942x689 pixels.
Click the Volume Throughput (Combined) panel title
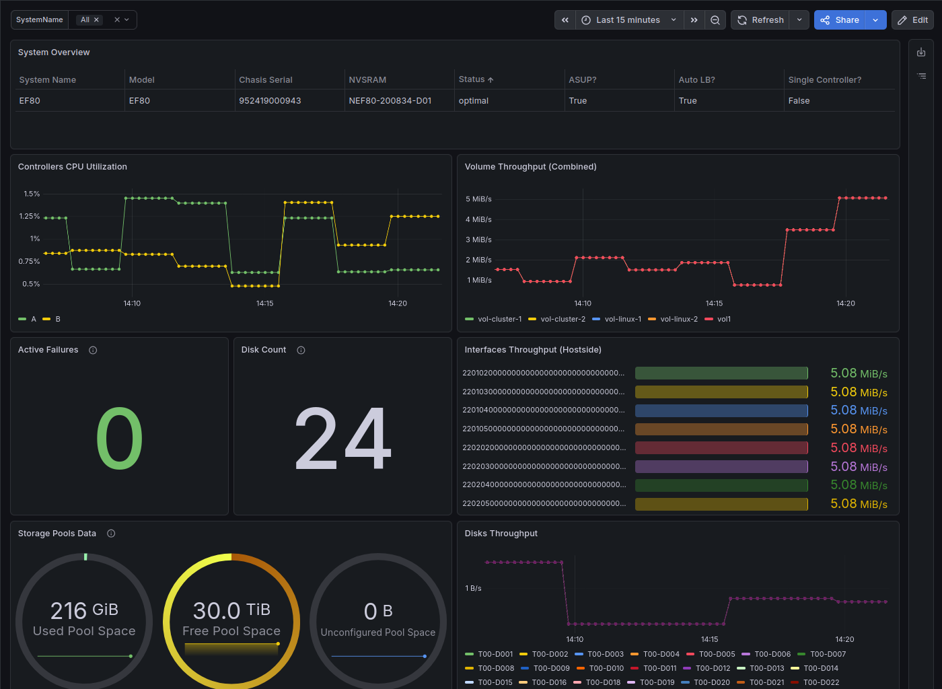tap(531, 167)
